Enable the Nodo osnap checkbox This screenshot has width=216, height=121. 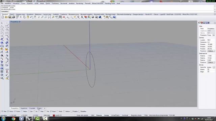click(x=57, y=111)
